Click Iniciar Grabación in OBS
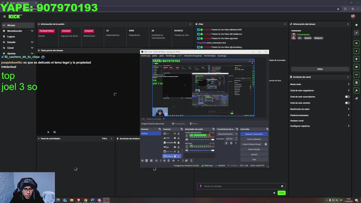The image size is (361, 203). tap(254, 139)
